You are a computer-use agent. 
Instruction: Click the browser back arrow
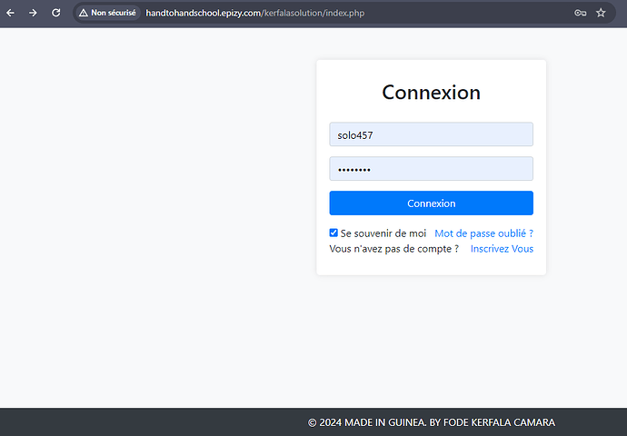click(x=11, y=13)
